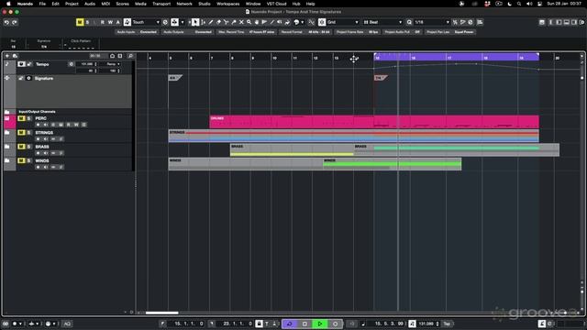Unmute the PERC track

pyautogui.click(x=21, y=118)
